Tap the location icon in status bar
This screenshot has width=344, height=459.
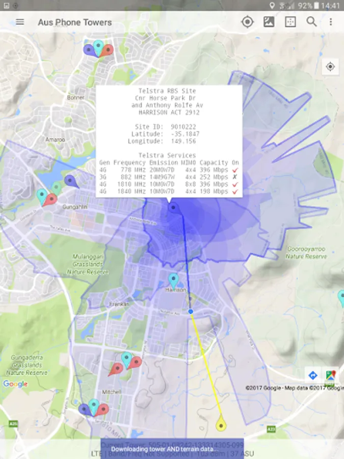[x=272, y=6]
